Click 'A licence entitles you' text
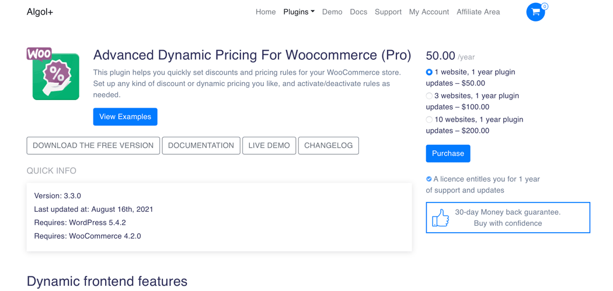The height and width of the screenshot is (291, 613). pyautogui.click(x=483, y=184)
